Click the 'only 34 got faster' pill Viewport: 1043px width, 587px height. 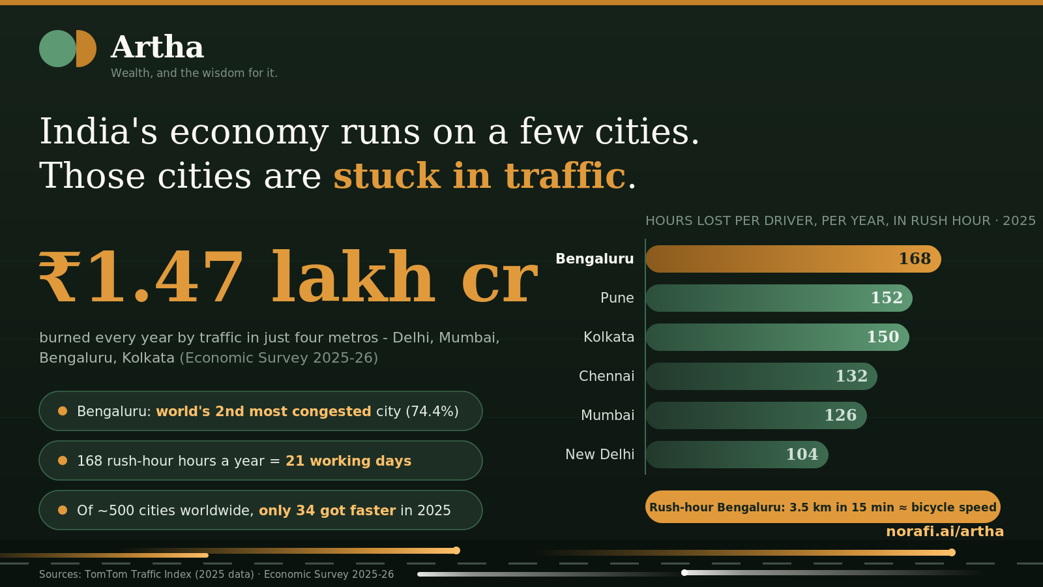pyautogui.click(x=261, y=510)
